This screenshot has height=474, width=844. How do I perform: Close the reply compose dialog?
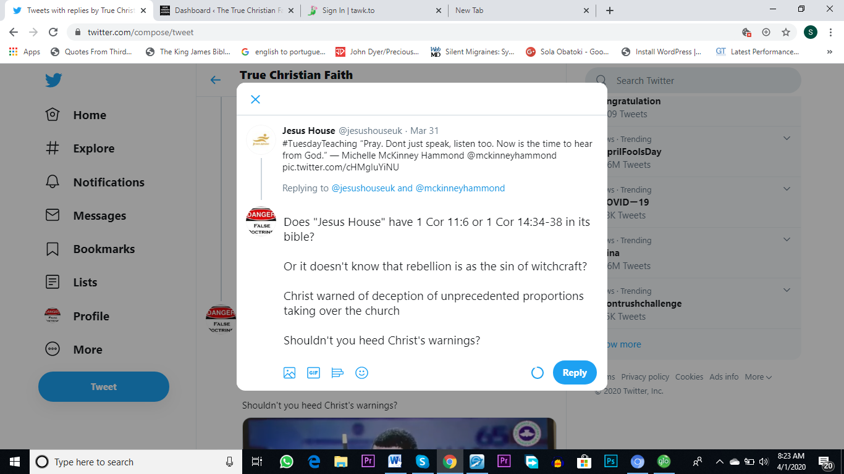[255, 99]
